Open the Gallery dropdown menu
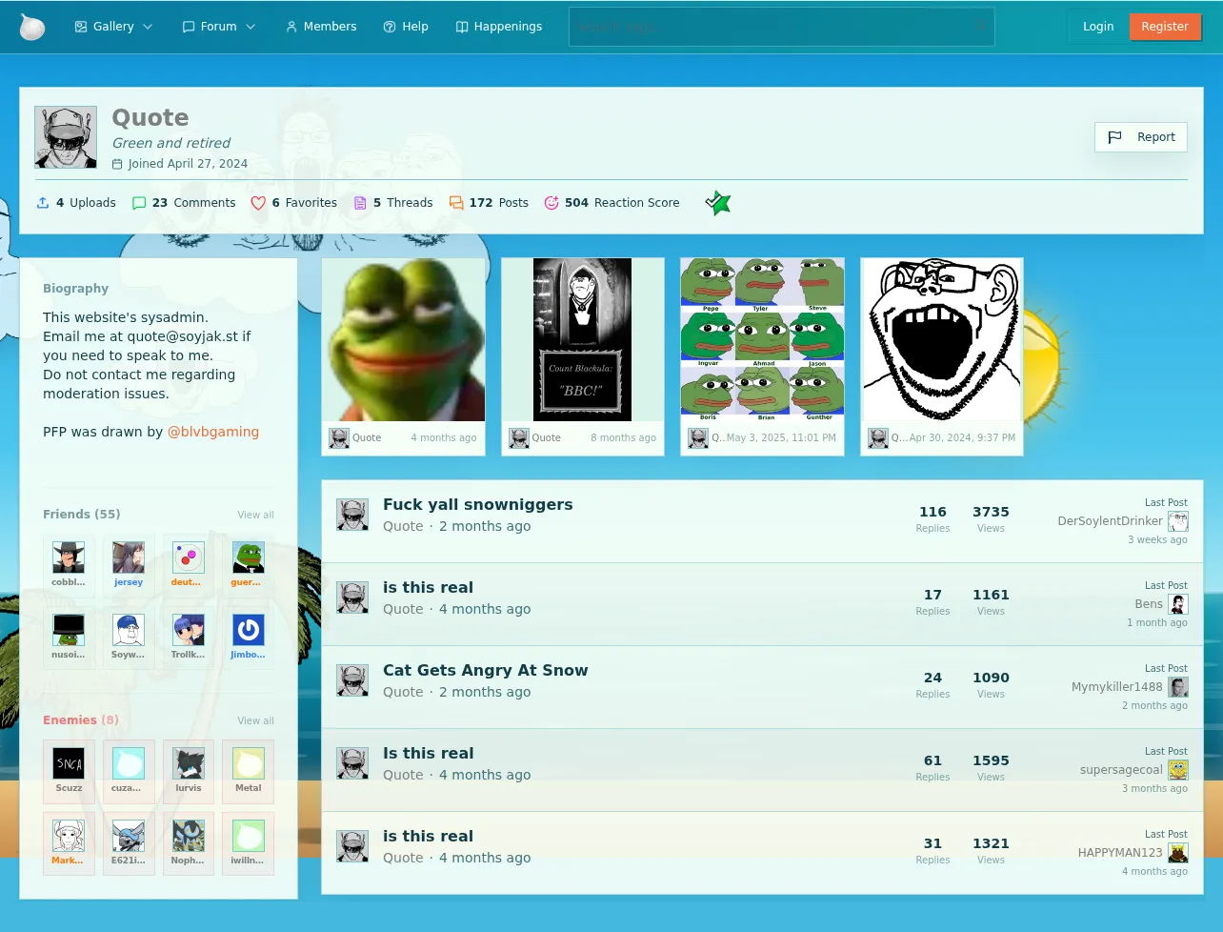 click(113, 27)
